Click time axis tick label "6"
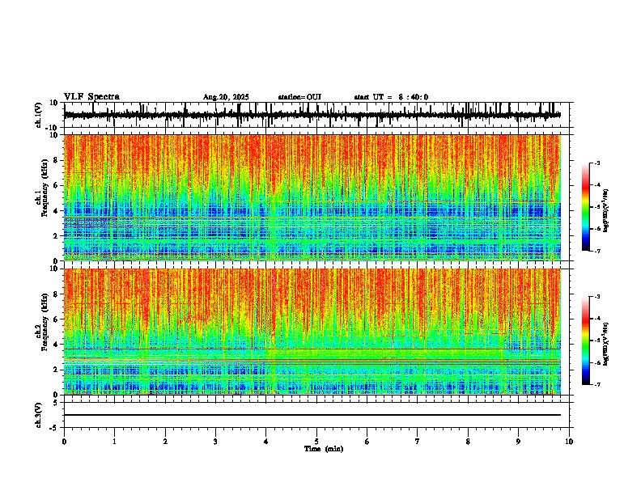 tap(367, 442)
